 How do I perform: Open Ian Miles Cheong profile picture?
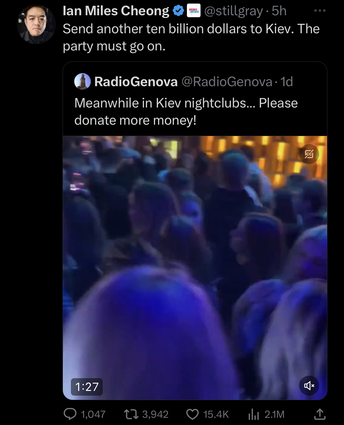tap(36, 24)
